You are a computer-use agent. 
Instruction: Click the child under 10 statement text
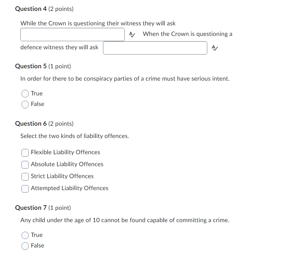pos(125,220)
